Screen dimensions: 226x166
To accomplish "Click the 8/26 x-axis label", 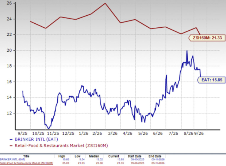I will pos(188,134).
